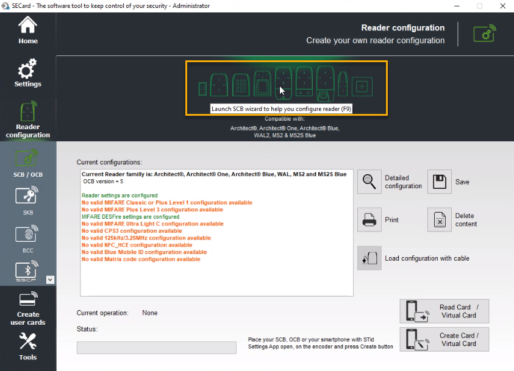
Task: Open the Settings gear in sidebar
Action: [x=27, y=73]
